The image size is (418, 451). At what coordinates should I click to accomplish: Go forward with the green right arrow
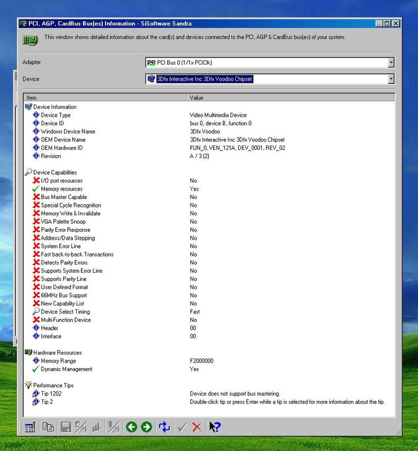pos(147,427)
